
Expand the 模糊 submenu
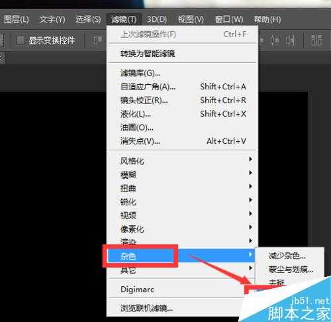click(x=182, y=174)
